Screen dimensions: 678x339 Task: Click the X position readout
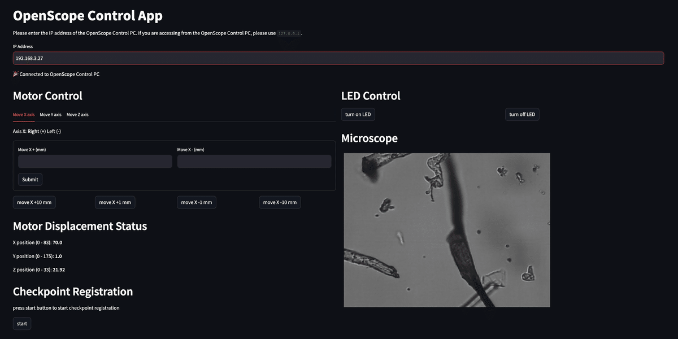click(x=37, y=242)
